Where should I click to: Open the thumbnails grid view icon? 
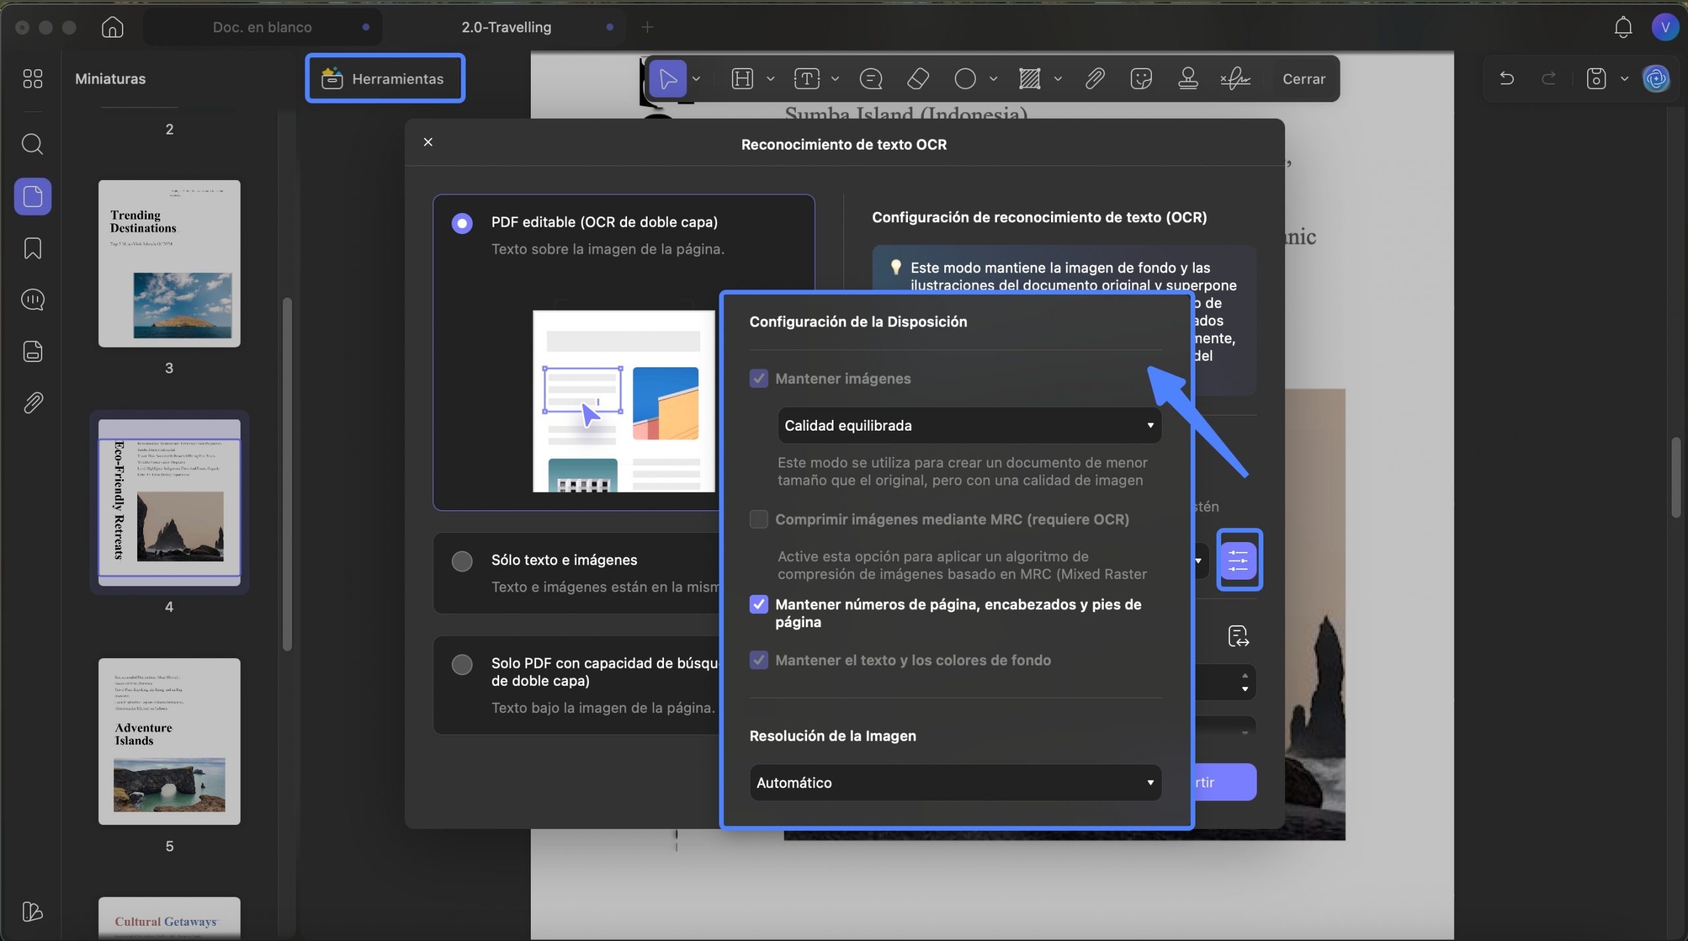pyautogui.click(x=32, y=78)
